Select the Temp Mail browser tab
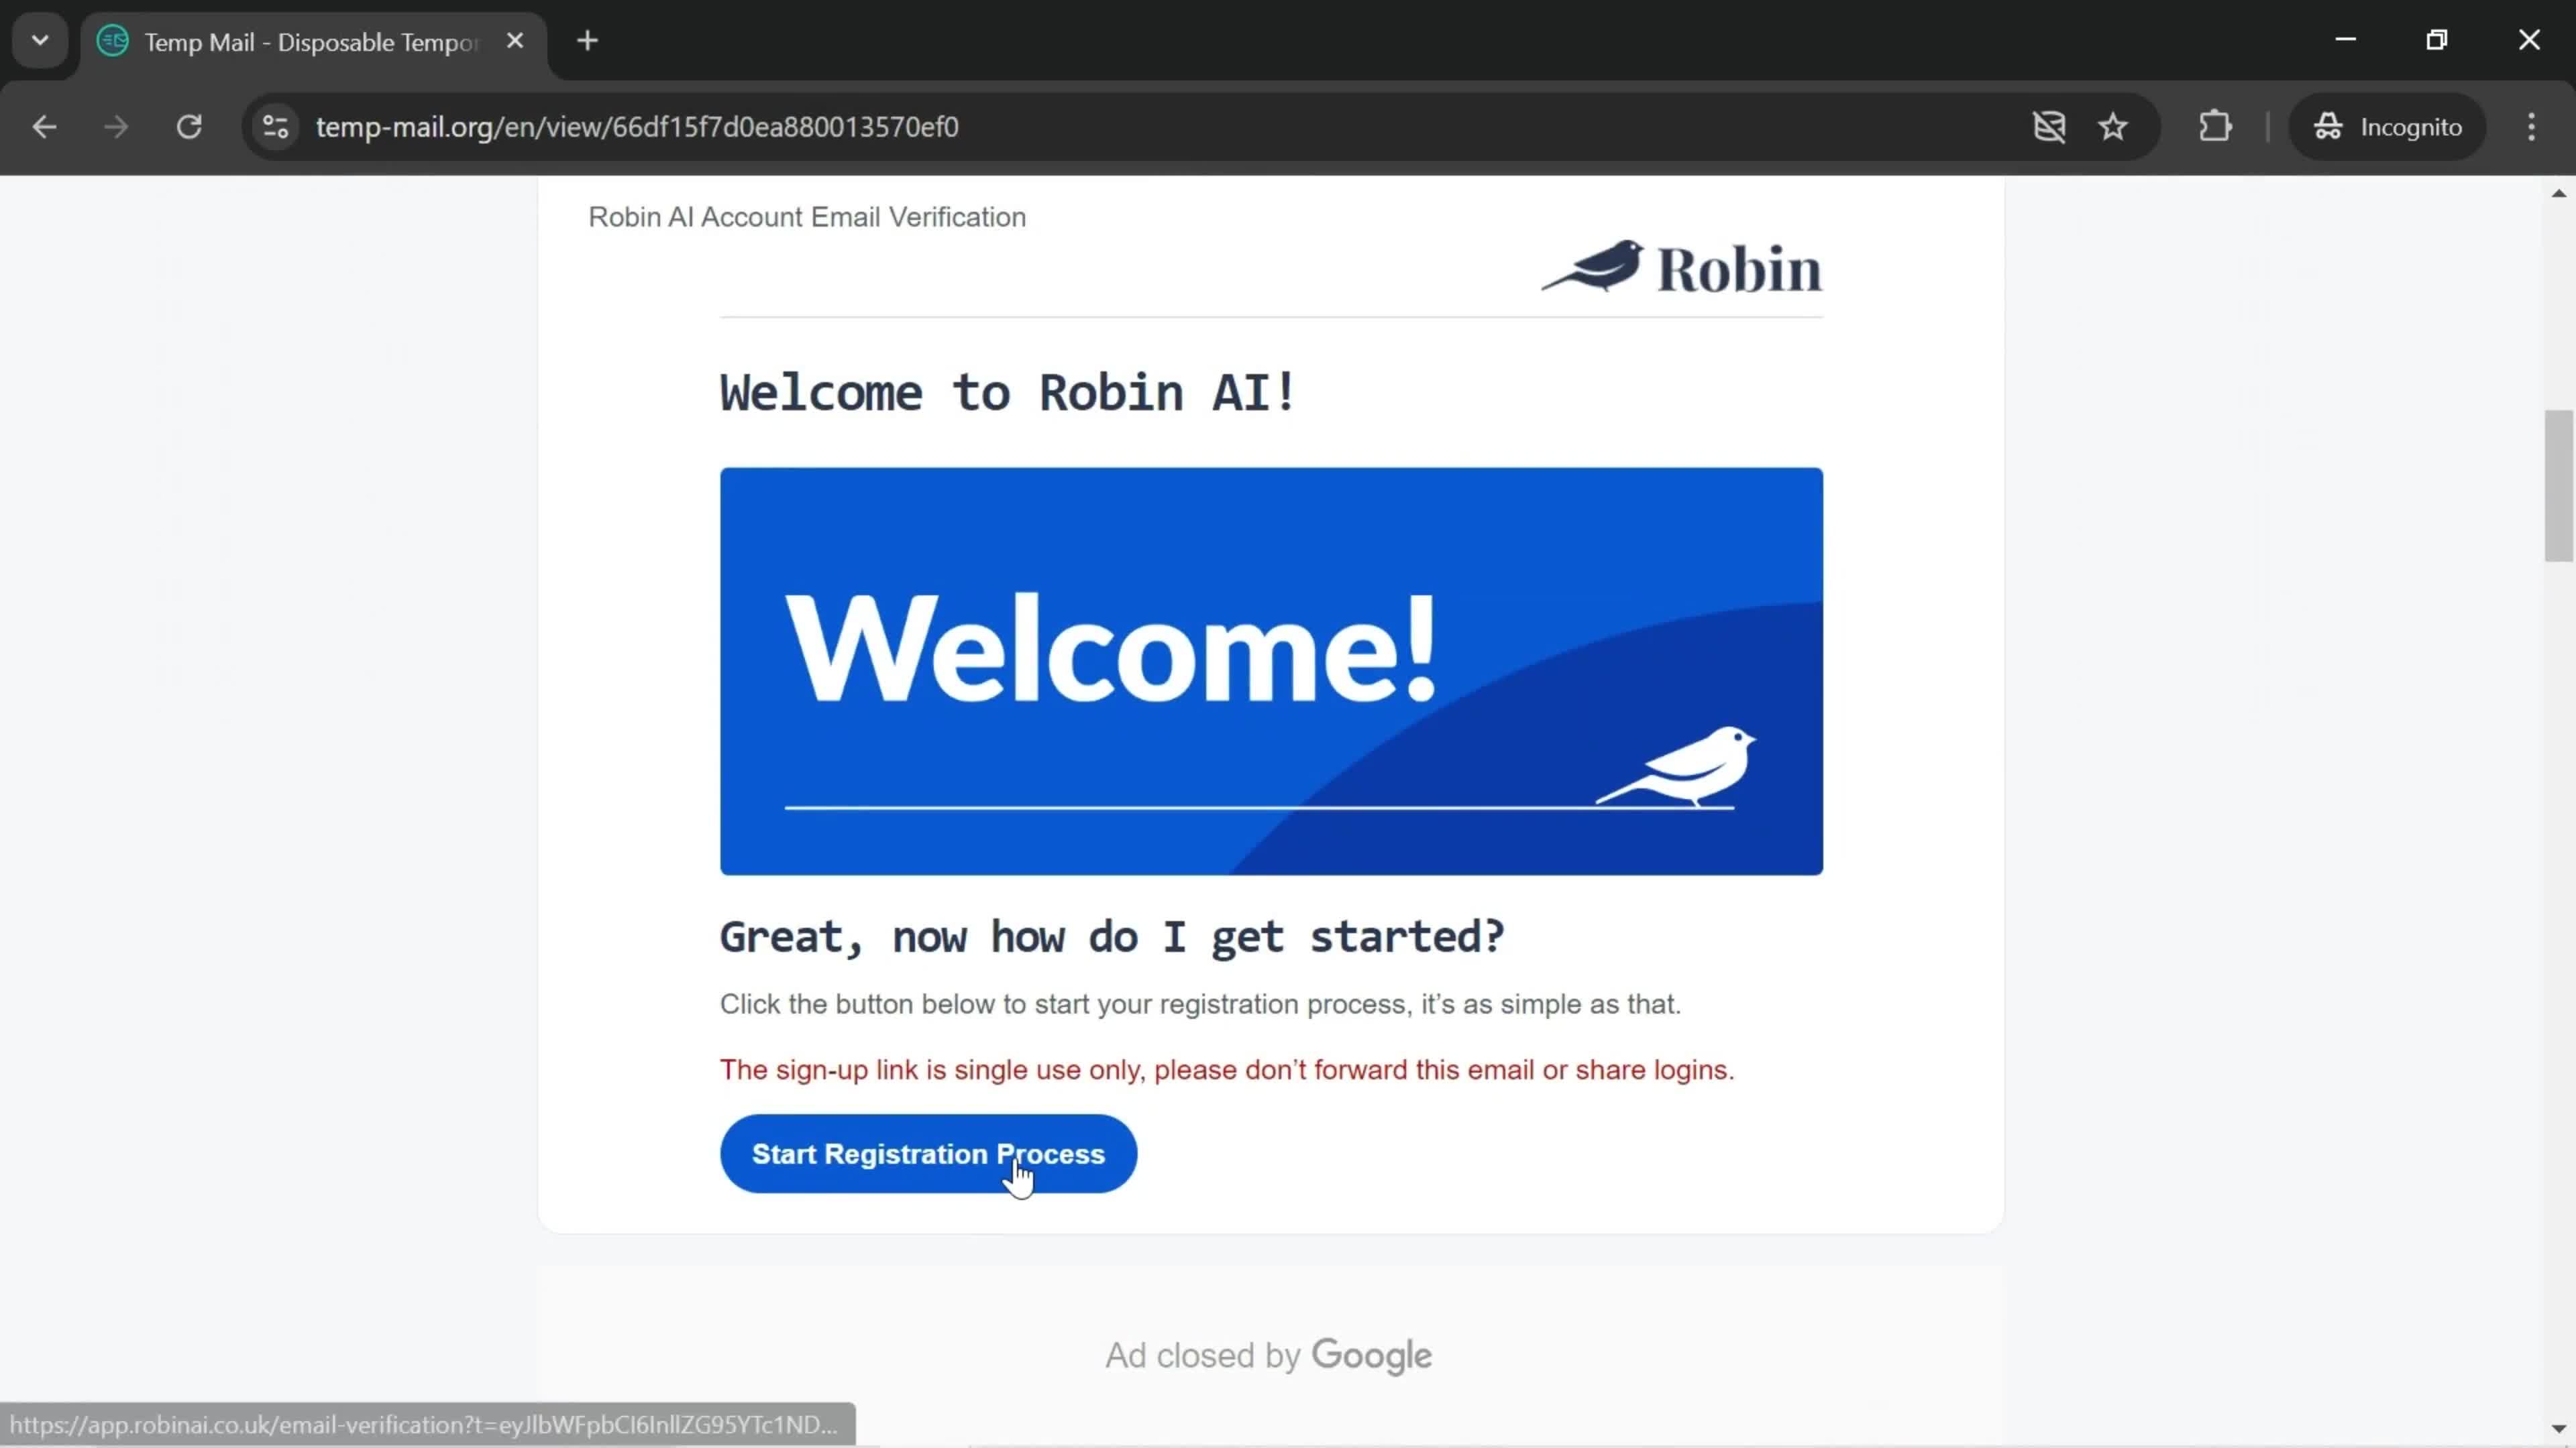This screenshot has height=1448, width=2576. pos(312,42)
